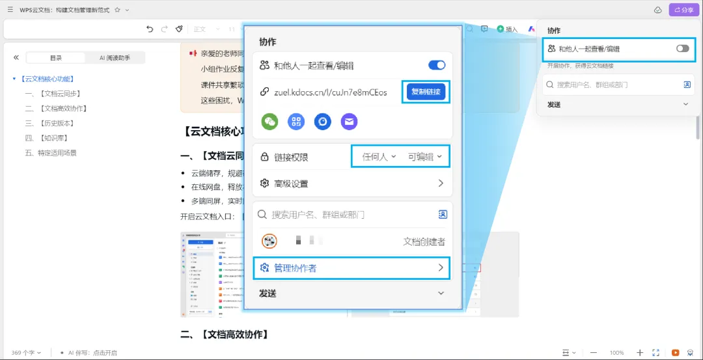This screenshot has width=703, height=360.
Task: Open 高级设置 advanced settings
Action: click(352, 184)
